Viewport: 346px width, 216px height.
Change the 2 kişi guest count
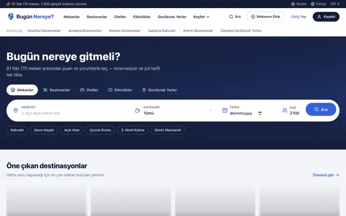[x=294, y=113]
